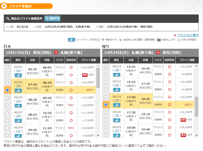
Task: Click outbound list scroll down arrow
Action: 98,136
